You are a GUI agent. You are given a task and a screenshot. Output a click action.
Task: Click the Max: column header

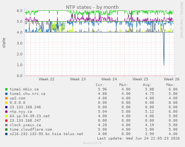point(170,85)
